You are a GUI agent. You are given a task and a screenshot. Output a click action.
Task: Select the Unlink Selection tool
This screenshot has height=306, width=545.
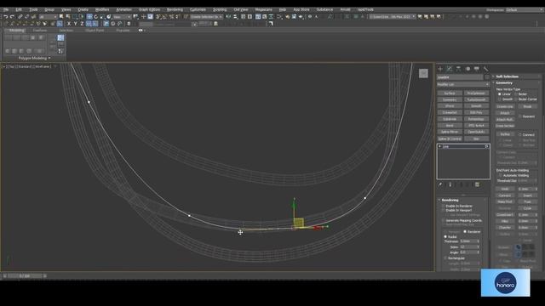(x=26, y=17)
